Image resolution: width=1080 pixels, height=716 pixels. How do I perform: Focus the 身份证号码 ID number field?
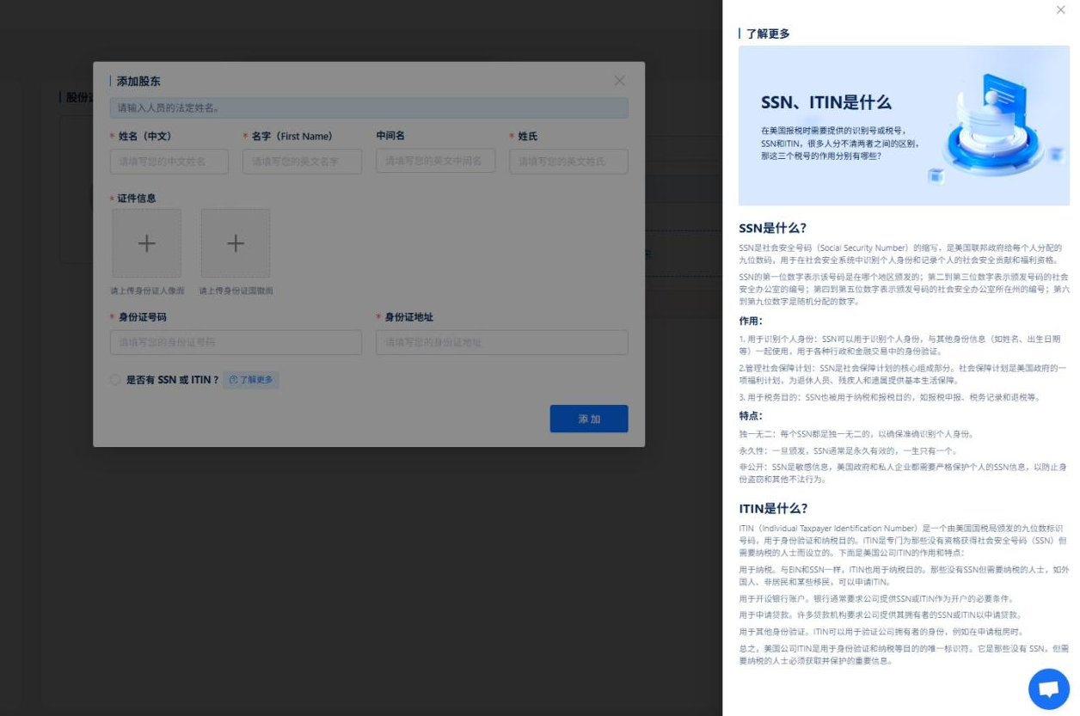pyautogui.click(x=235, y=342)
